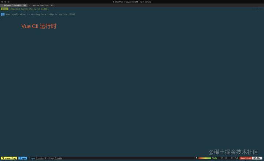
Task: Select tmux window 4 sleep
Action: pos(49,158)
